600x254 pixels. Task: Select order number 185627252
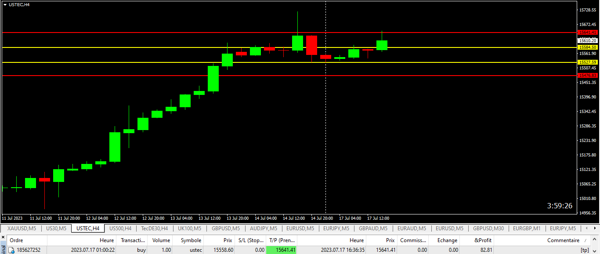pos(29,250)
